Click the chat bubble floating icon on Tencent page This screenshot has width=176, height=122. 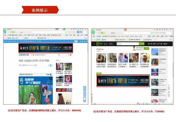tap(85, 100)
